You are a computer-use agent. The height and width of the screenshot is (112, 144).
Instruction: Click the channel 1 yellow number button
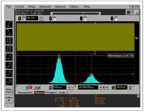(20, 18)
